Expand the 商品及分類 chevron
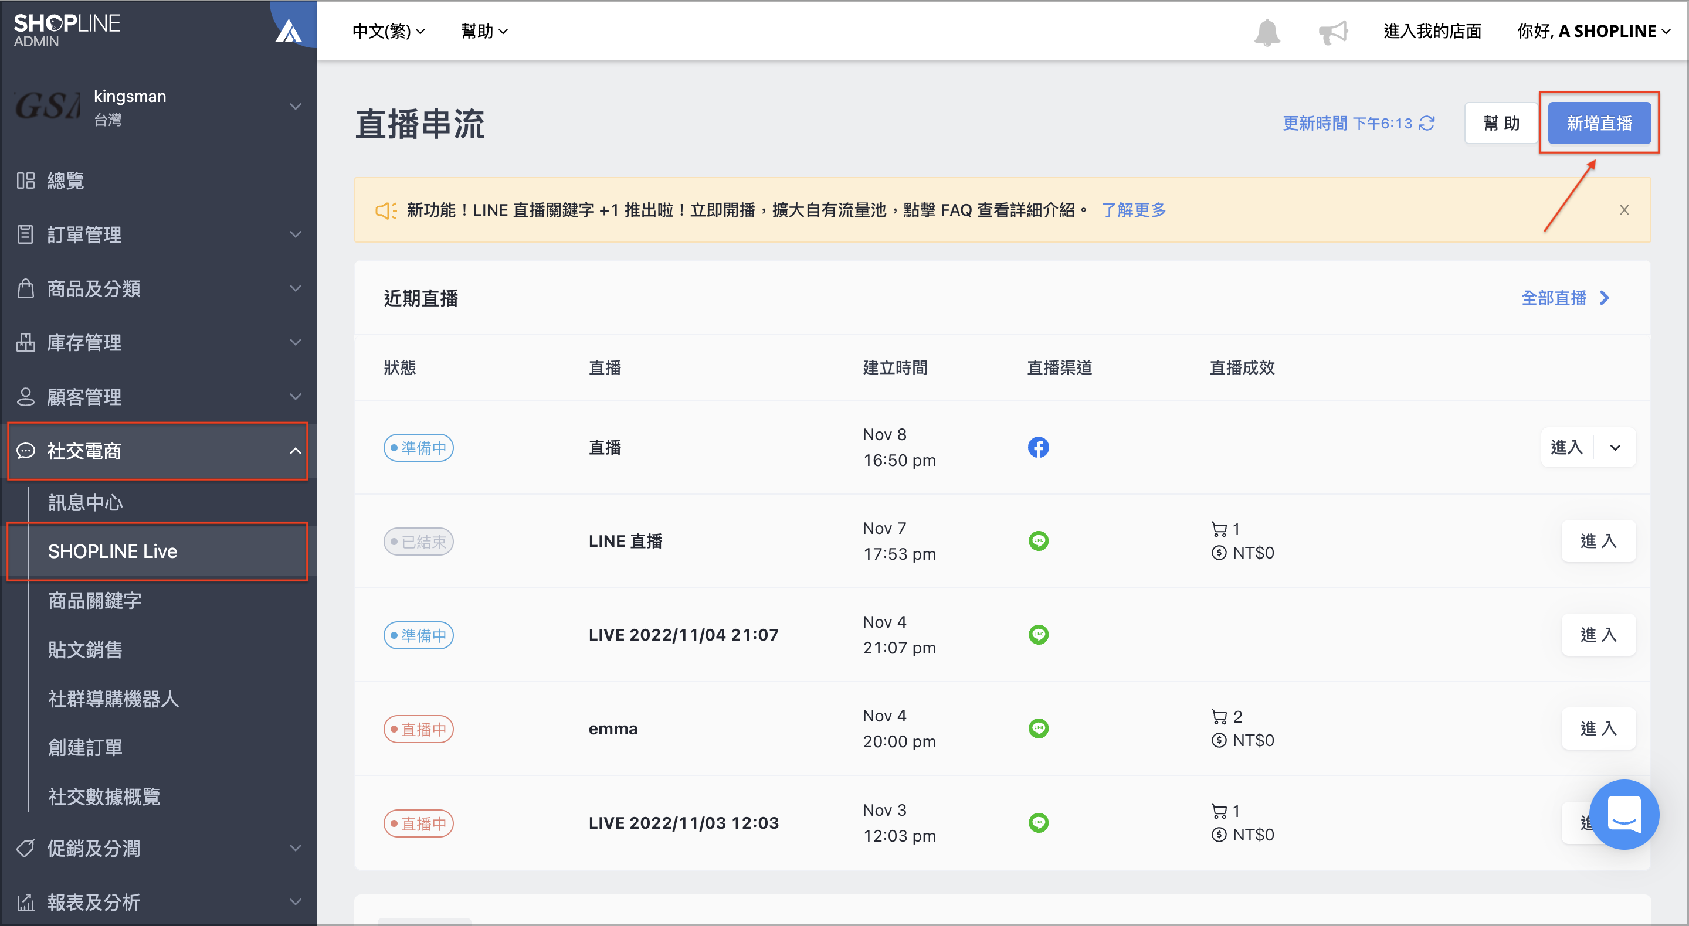1689x926 pixels. point(296,288)
